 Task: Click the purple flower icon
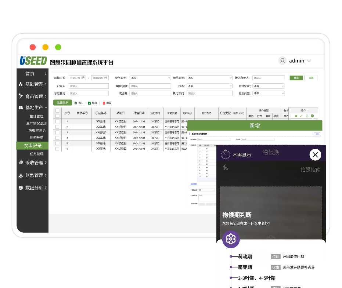231,240
